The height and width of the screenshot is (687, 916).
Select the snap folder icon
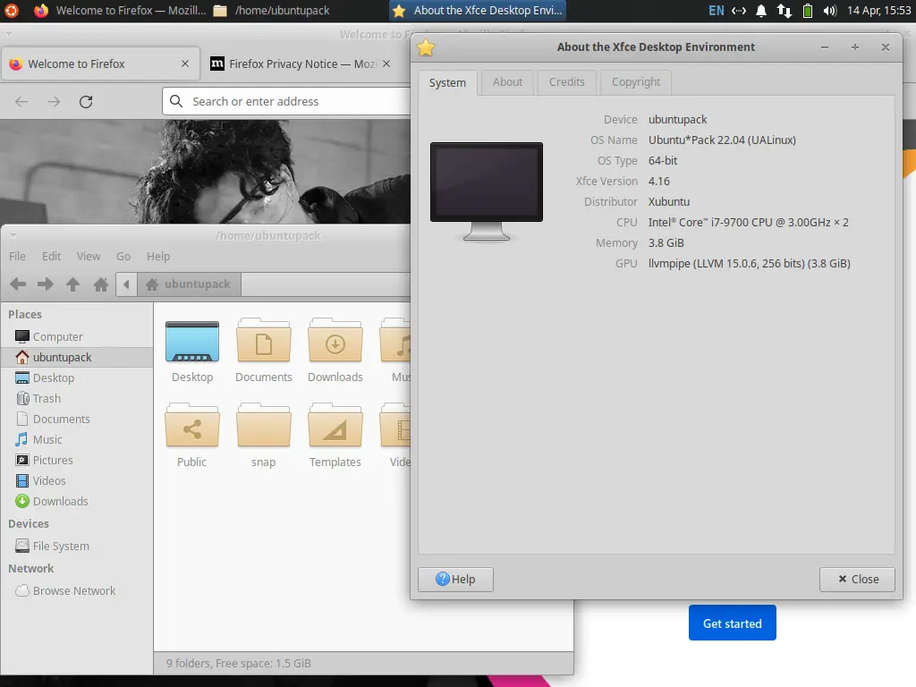click(264, 426)
